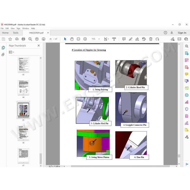Click the page number input field
Viewport: 190px width, 190px height.
pos(50,39)
